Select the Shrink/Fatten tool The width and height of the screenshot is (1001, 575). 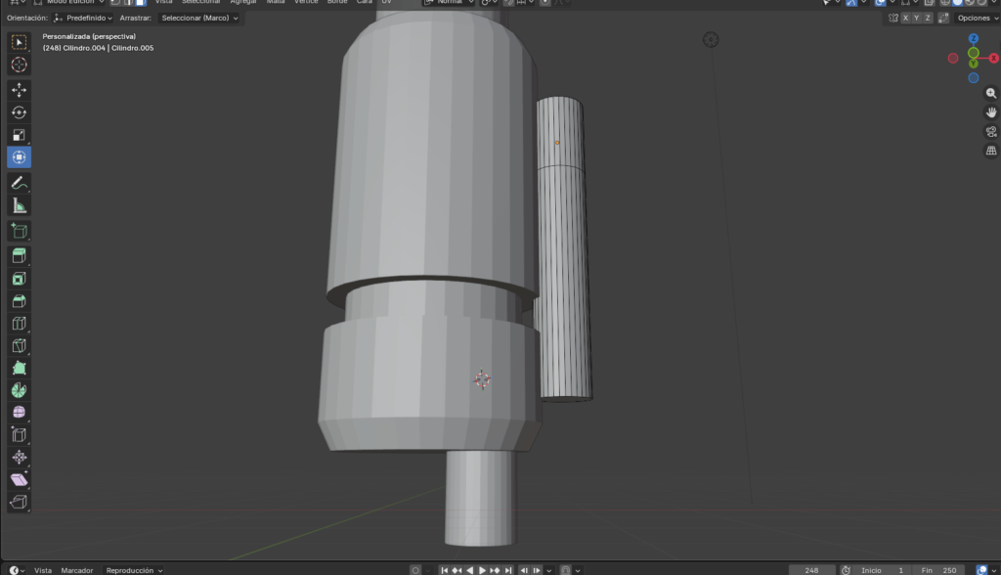coord(20,458)
